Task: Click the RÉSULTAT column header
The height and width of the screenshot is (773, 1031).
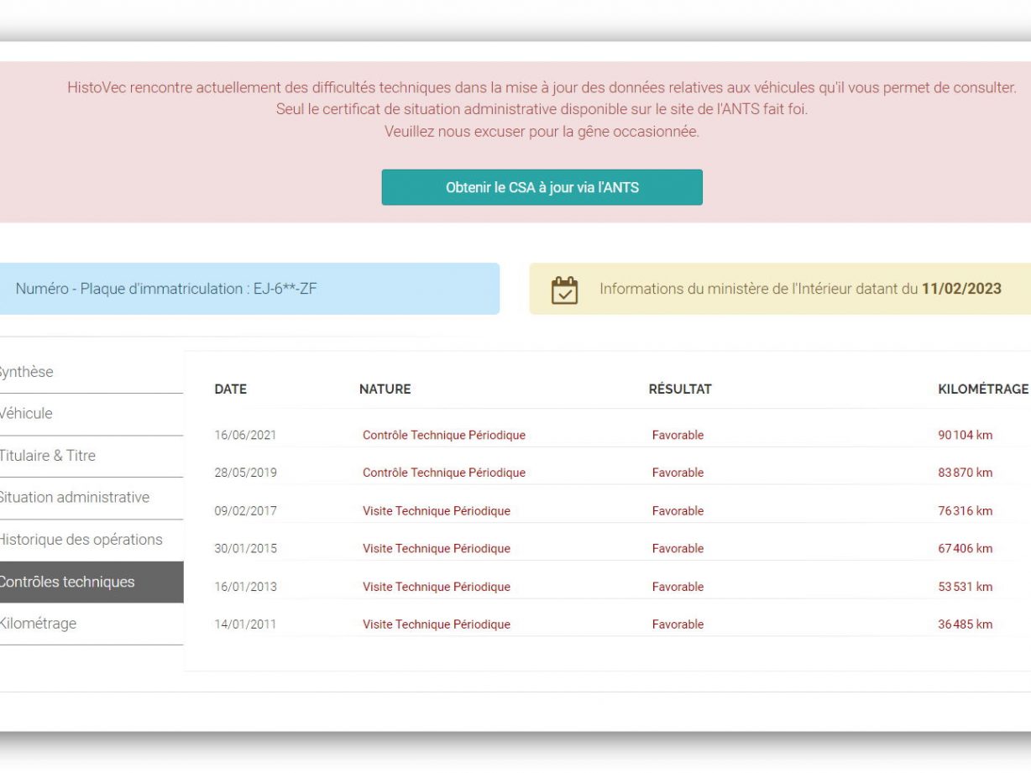Action: pyautogui.click(x=679, y=389)
